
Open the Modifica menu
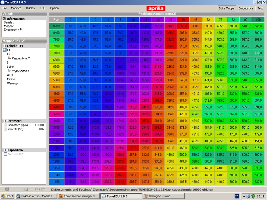click(x=16, y=8)
